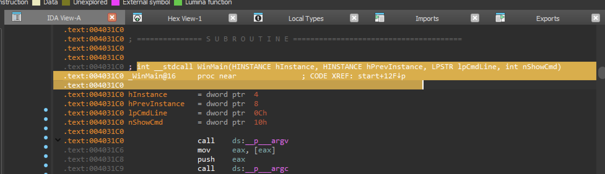Click the Local Types tab icon

(258, 18)
